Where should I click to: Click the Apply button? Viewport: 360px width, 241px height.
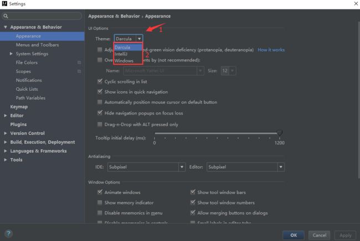click(x=345, y=235)
